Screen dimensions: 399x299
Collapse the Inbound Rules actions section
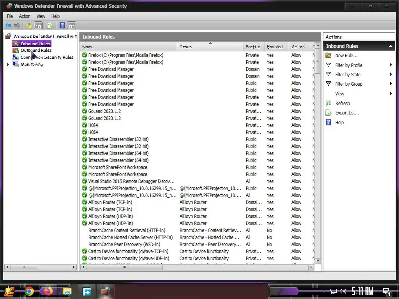(x=390, y=46)
